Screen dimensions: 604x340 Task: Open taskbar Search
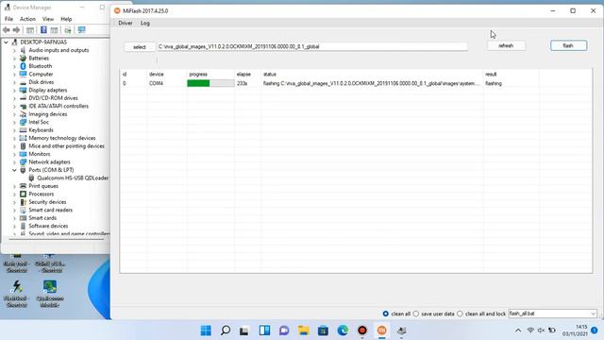[226, 331]
